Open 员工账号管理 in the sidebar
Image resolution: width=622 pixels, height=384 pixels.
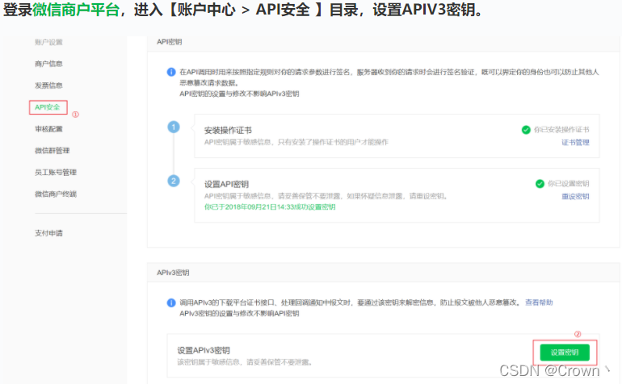click(56, 173)
